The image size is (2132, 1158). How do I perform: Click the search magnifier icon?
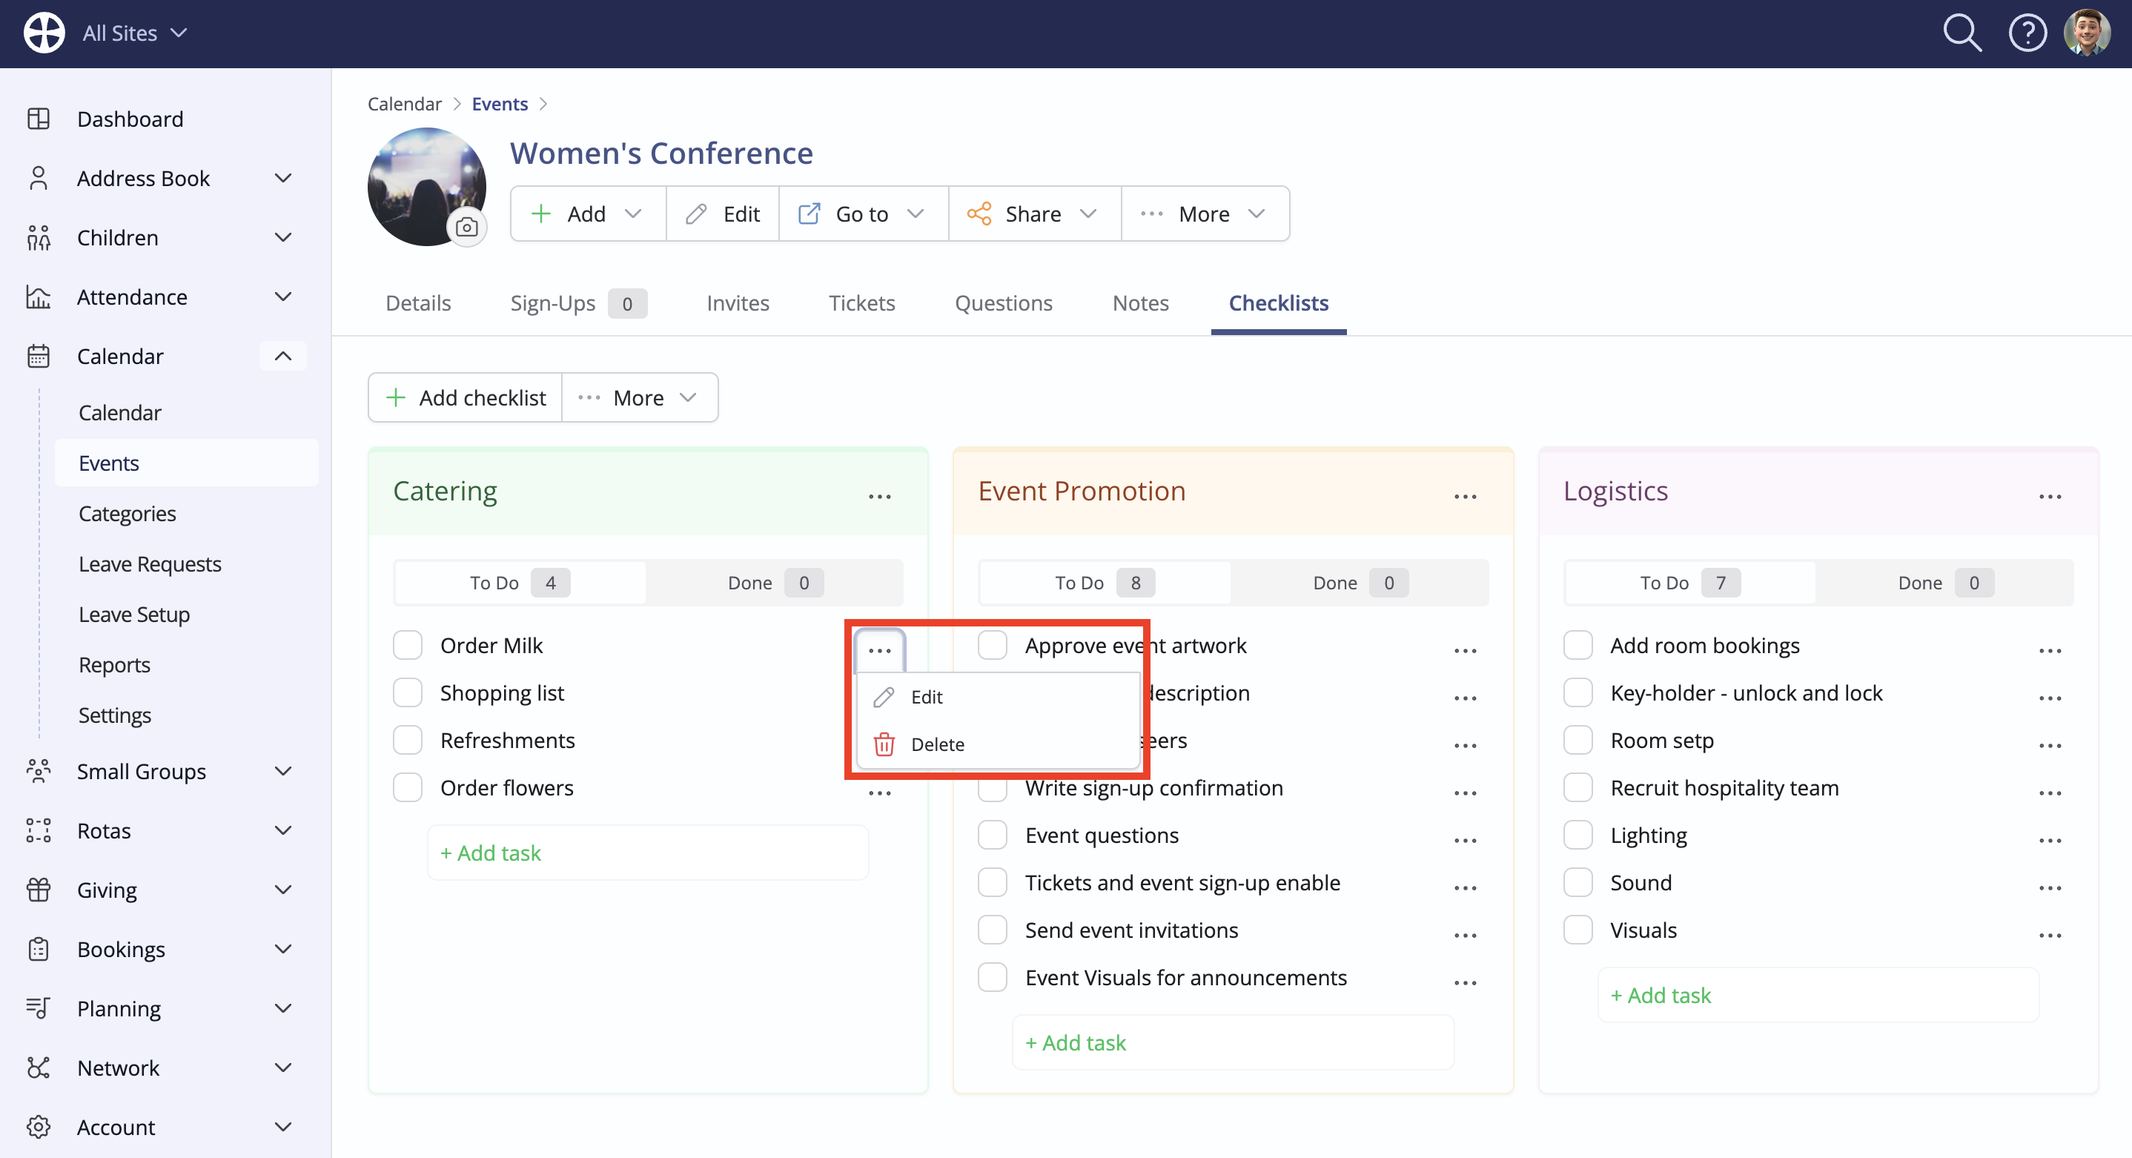point(1961,33)
